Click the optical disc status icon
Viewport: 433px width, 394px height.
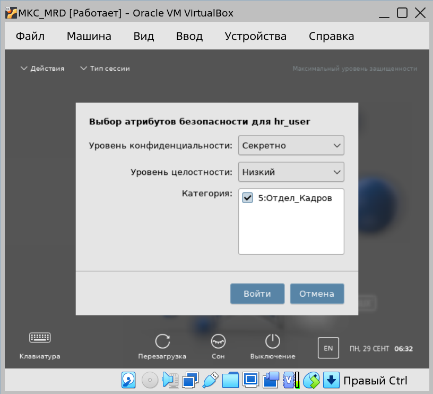(x=150, y=380)
